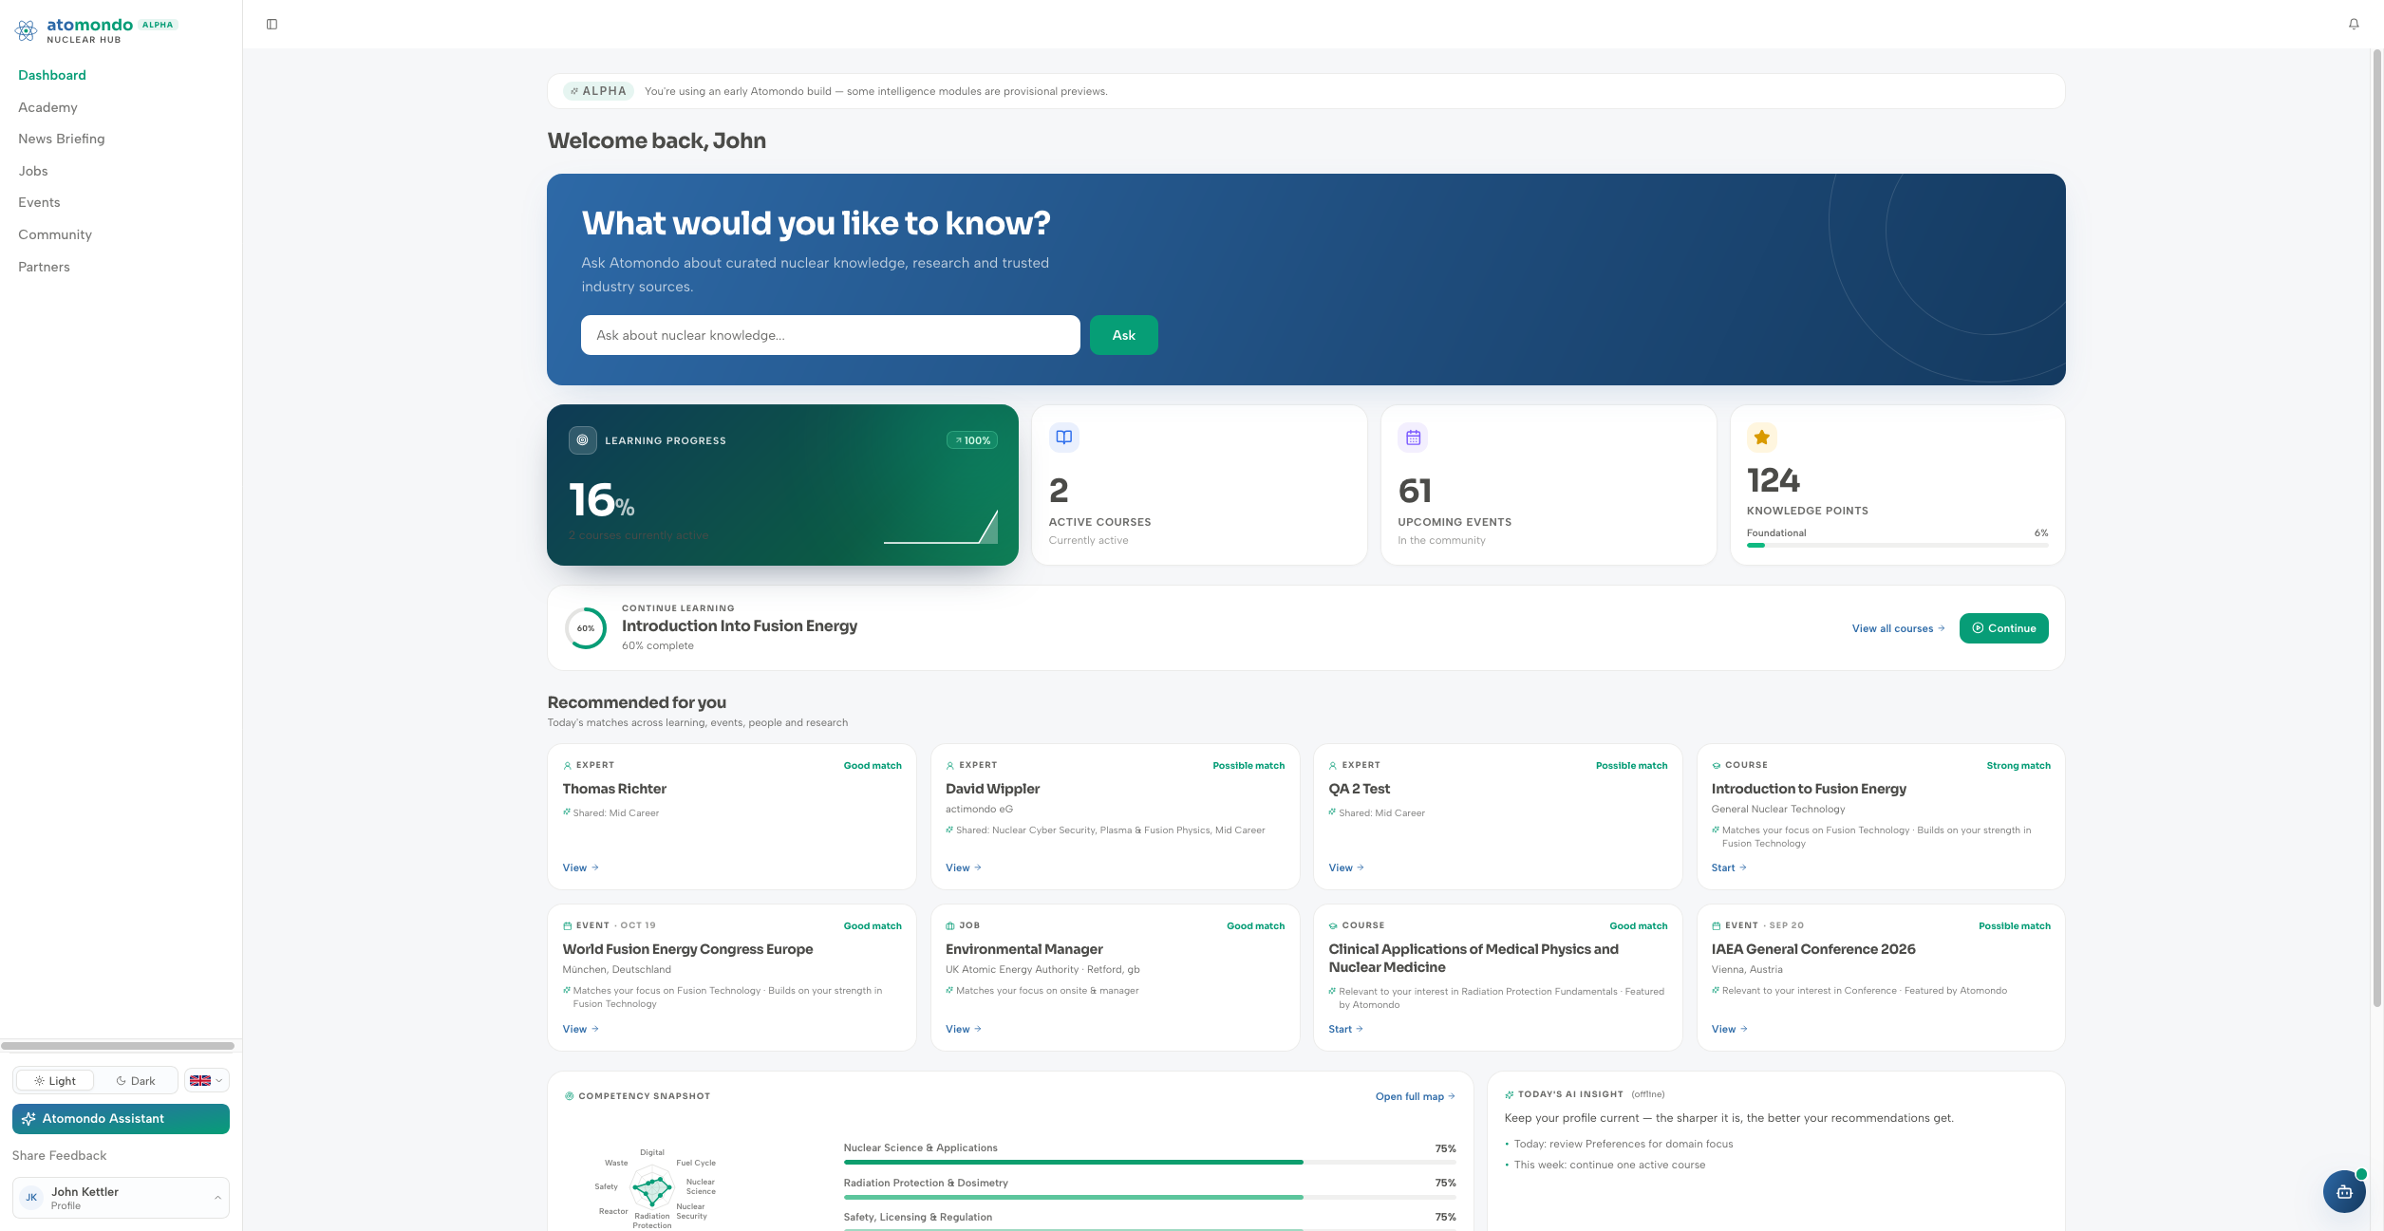2384x1231 pixels.
Task: Click the knowledge points star icon
Action: [x=1762, y=438]
